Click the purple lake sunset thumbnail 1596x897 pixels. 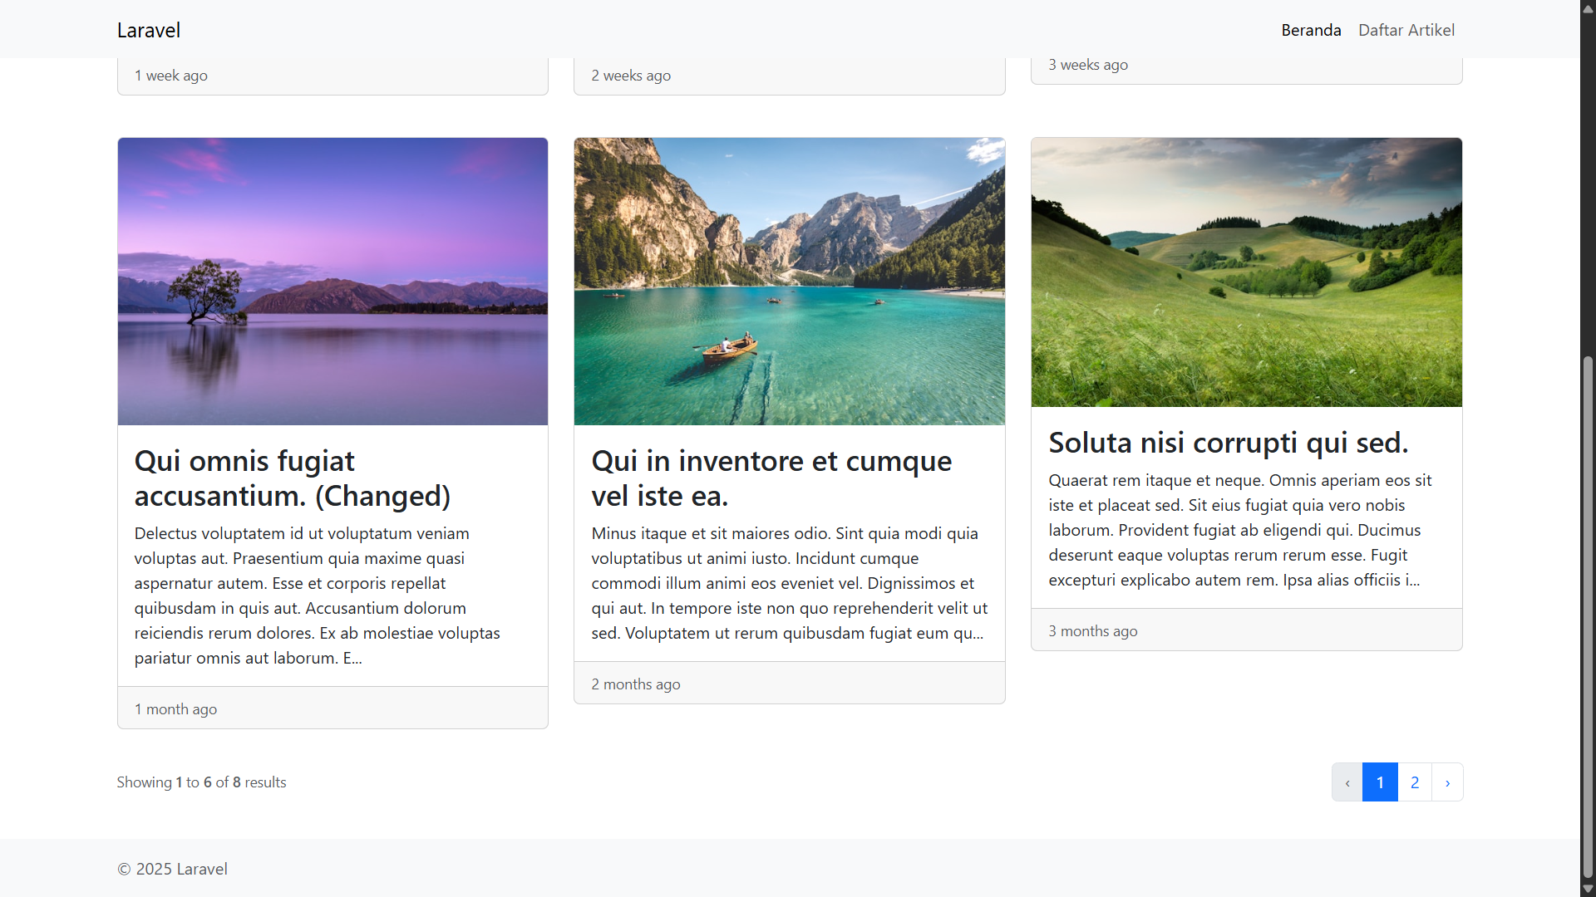[x=332, y=282]
